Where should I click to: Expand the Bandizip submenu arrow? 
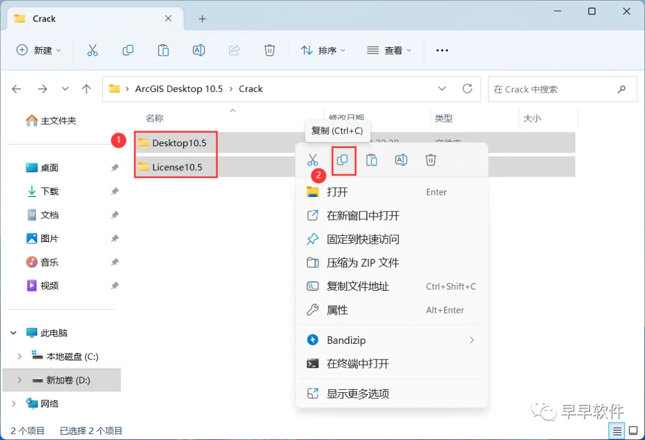pyautogui.click(x=472, y=340)
